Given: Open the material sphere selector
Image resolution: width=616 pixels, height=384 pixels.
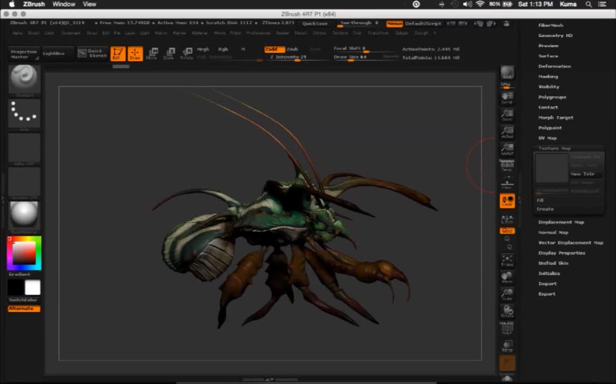Looking at the screenshot, I should pyautogui.click(x=24, y=218).
